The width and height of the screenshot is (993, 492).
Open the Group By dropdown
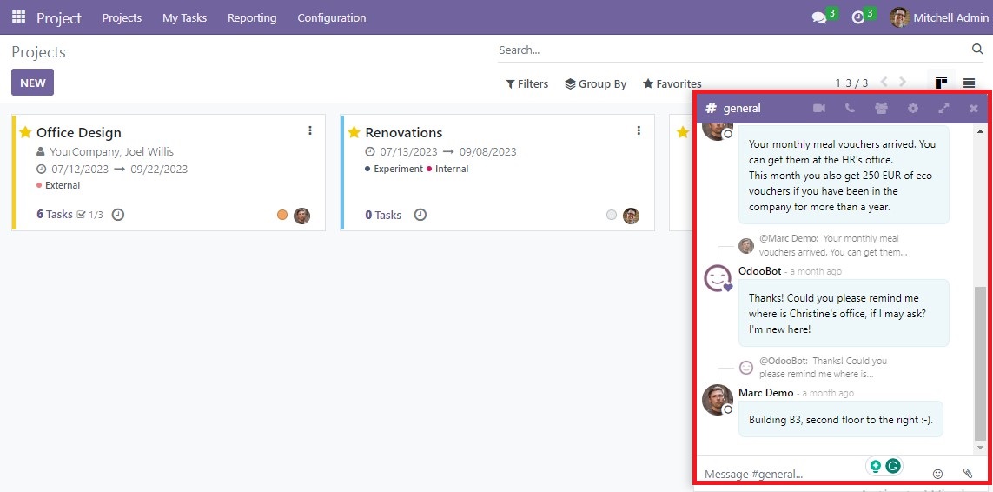595,83
